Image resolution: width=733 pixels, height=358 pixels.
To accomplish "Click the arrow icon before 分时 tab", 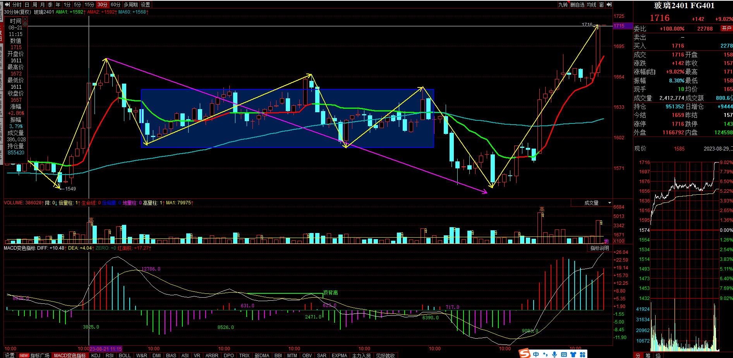I will pyautogui.click(x=7, y=5).
